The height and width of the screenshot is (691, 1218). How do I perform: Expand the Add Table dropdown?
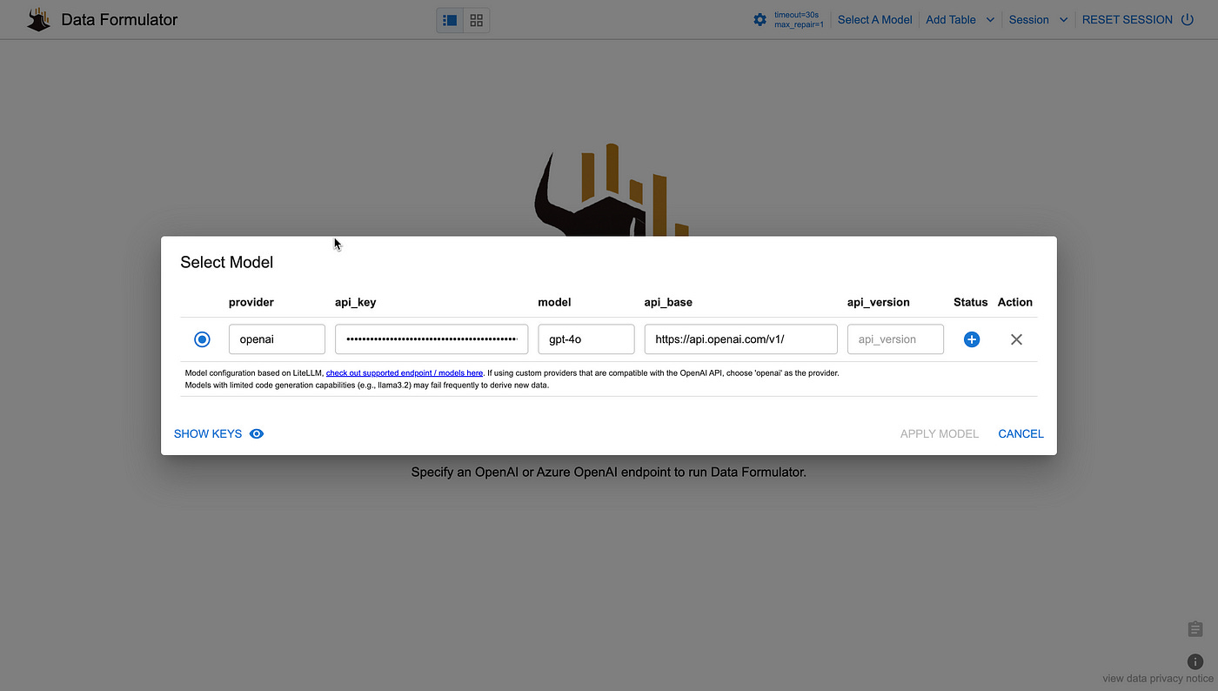960,19
